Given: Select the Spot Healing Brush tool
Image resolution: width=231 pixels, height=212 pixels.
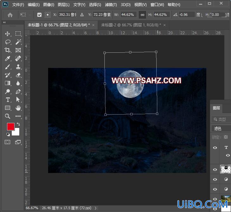Looking at the screenshot, I should tap(18, 58).
